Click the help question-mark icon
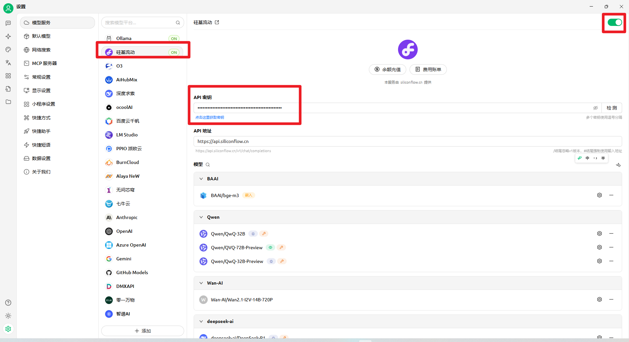Image resolution: width=629 pixels, height=342 pixels. pyautogui.click(x=8, y=303)
